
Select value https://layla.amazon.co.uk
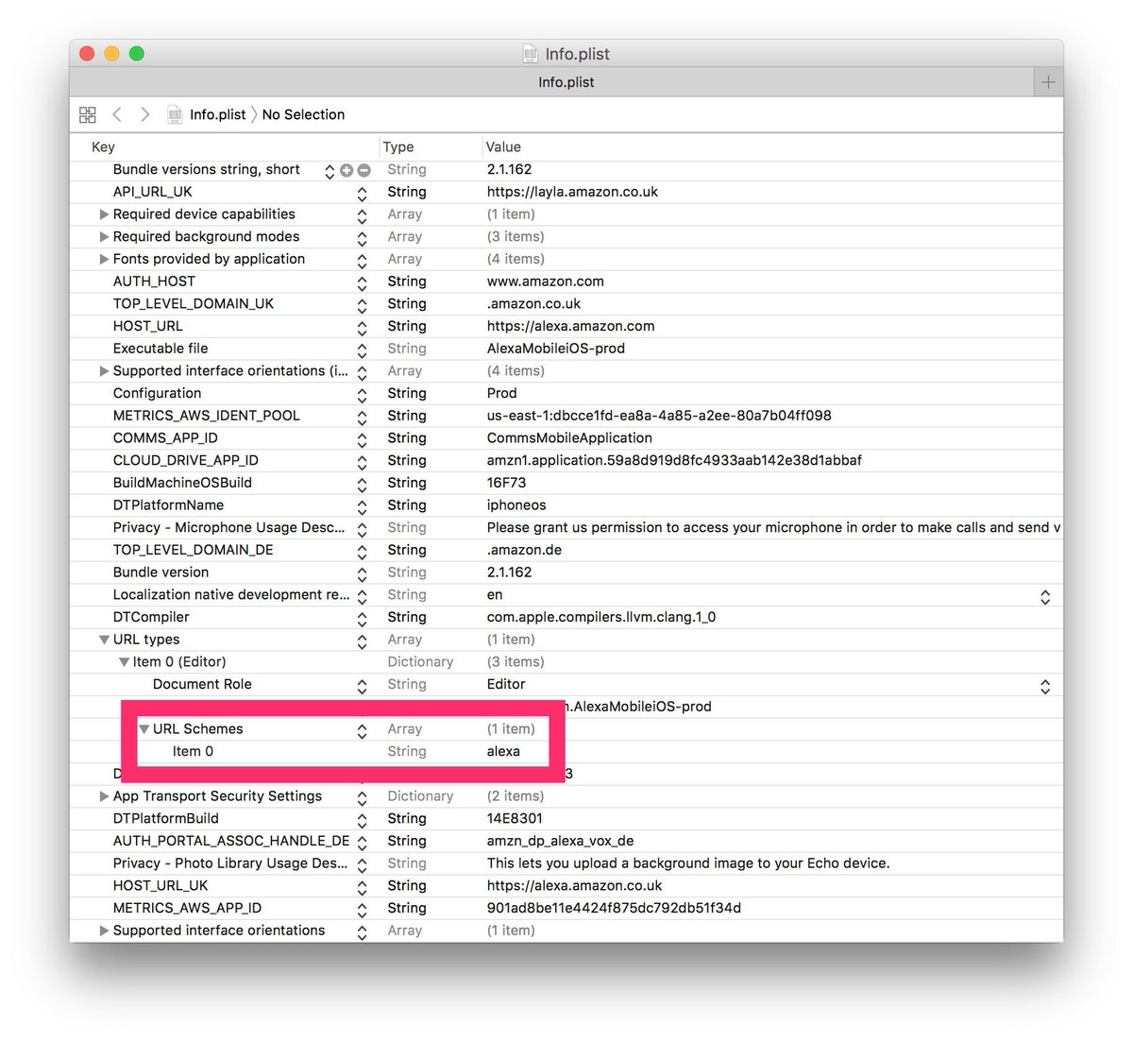pos(572,192)
